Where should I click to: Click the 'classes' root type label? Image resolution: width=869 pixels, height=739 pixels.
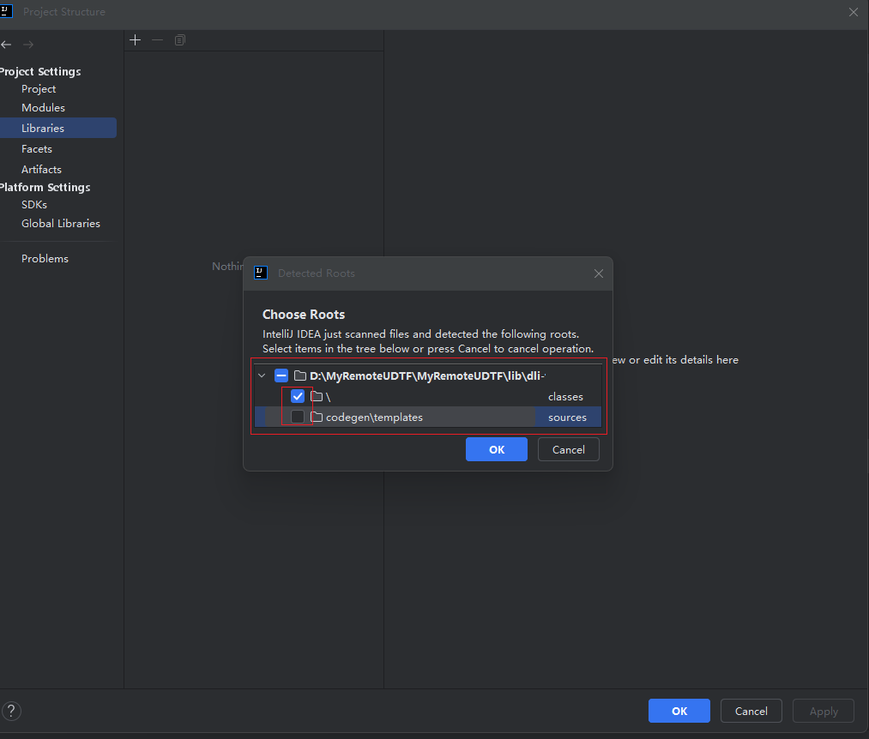click(565, 397)
